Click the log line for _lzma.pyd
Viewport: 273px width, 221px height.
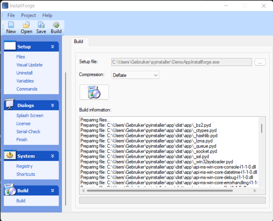146,141
